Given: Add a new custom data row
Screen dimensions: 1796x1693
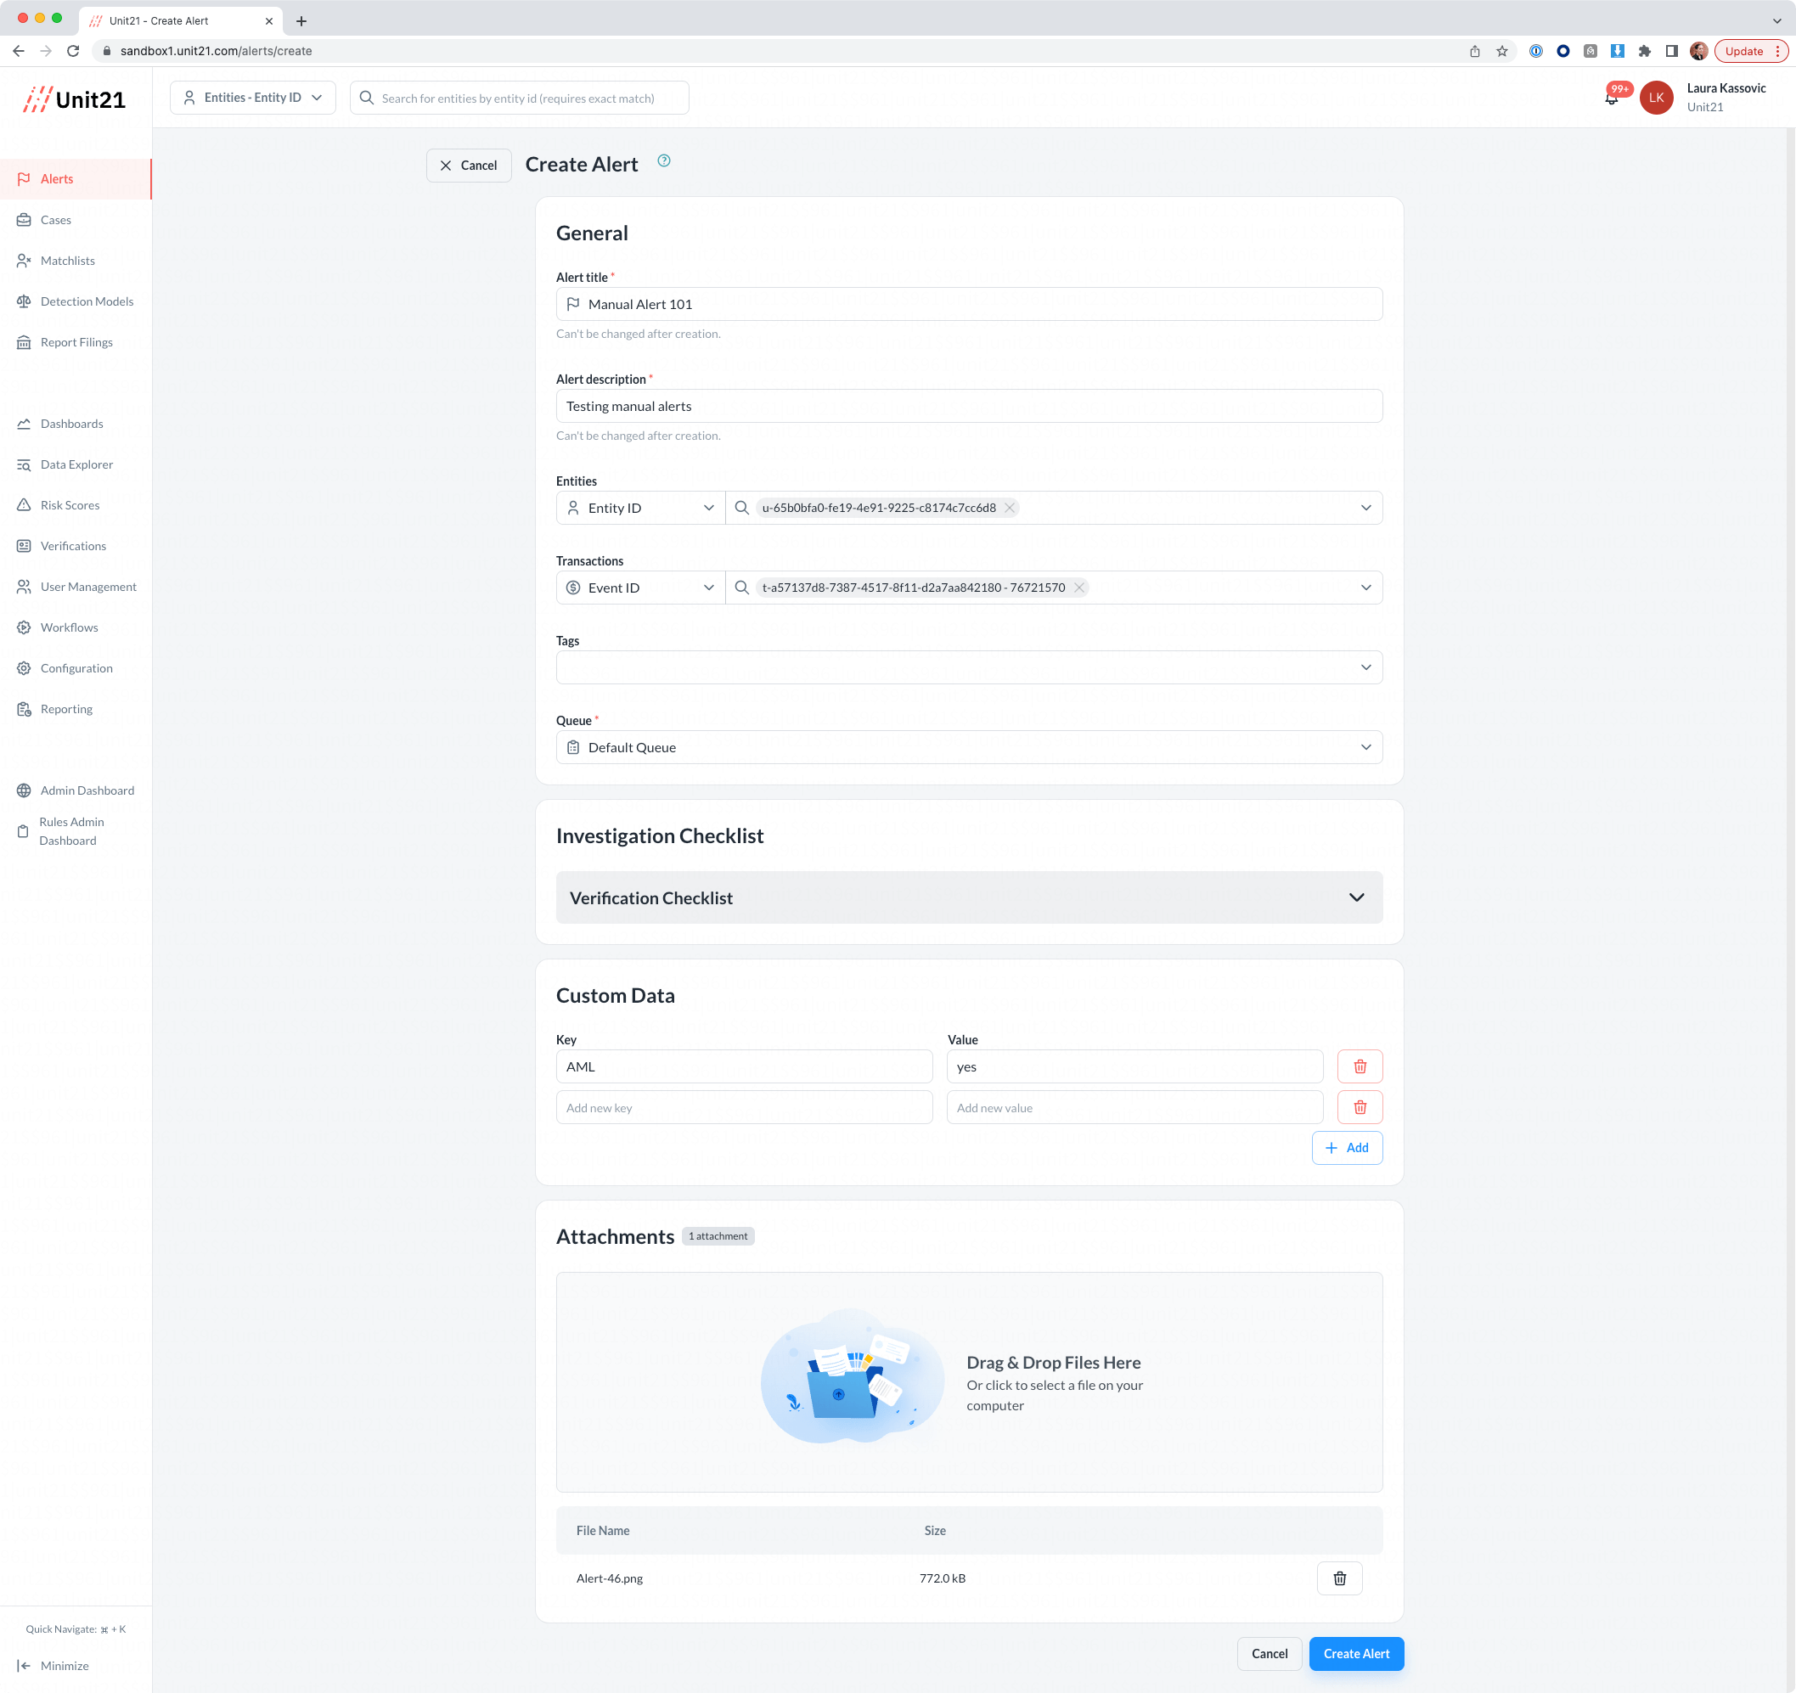Looking at the screenshot, I should click(x=1346, y=1147).
